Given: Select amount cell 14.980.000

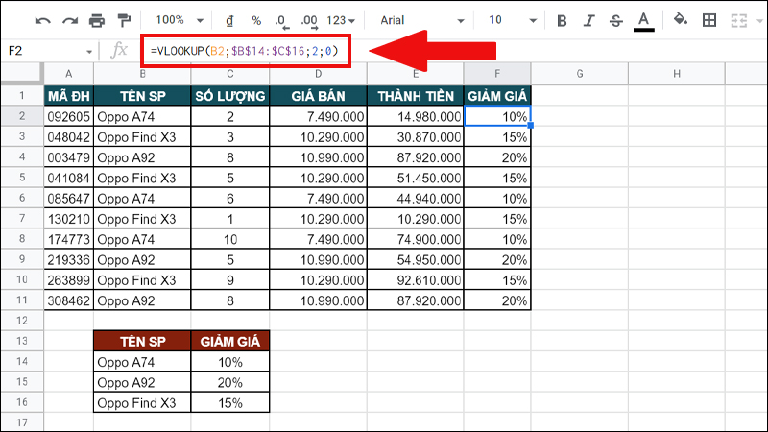Looking at the screenshot, I should tap(416, 116).
